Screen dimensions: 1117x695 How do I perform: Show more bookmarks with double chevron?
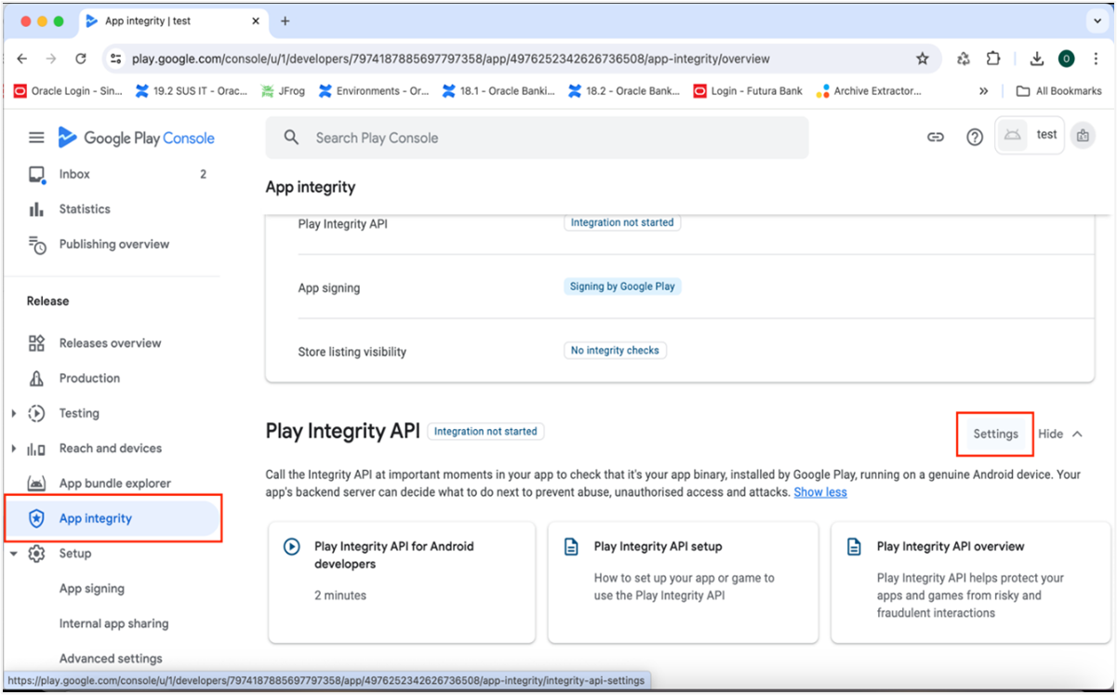pyautogui.click(x=984, y=91)
